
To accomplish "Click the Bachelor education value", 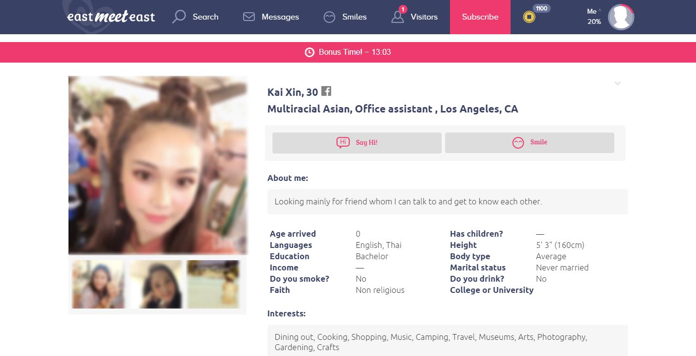I will 372,256.
